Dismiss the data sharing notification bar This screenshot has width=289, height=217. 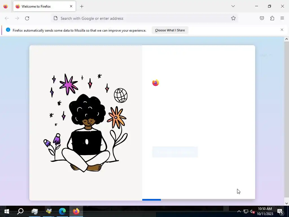(x=282, y=30)
